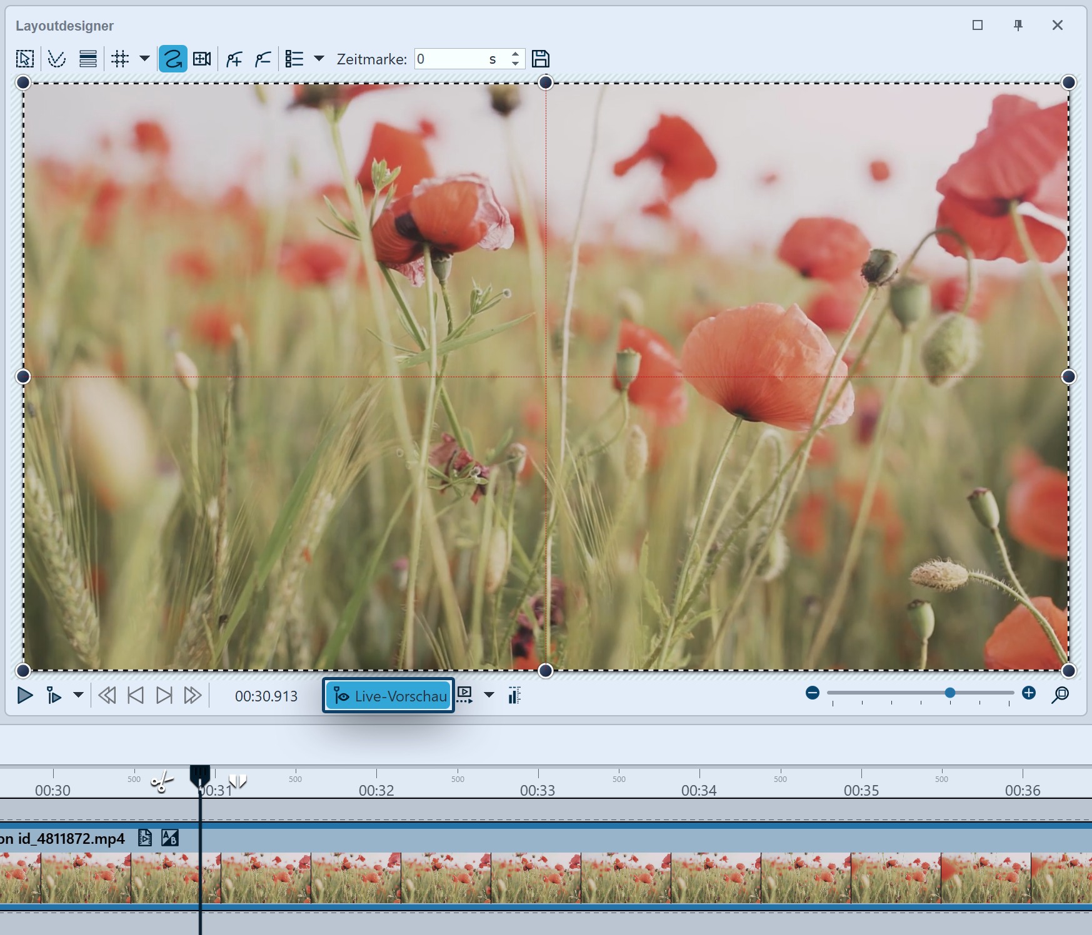The image size is (1092, 935).
Task: Toggle the motion path tool
Action: [x=173, y=59]
